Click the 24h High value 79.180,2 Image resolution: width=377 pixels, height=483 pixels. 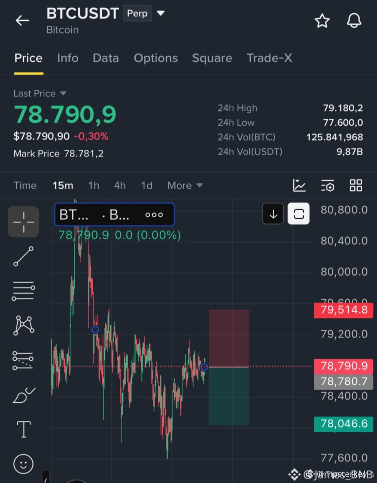pyautogui.click(x=343, y=108)
